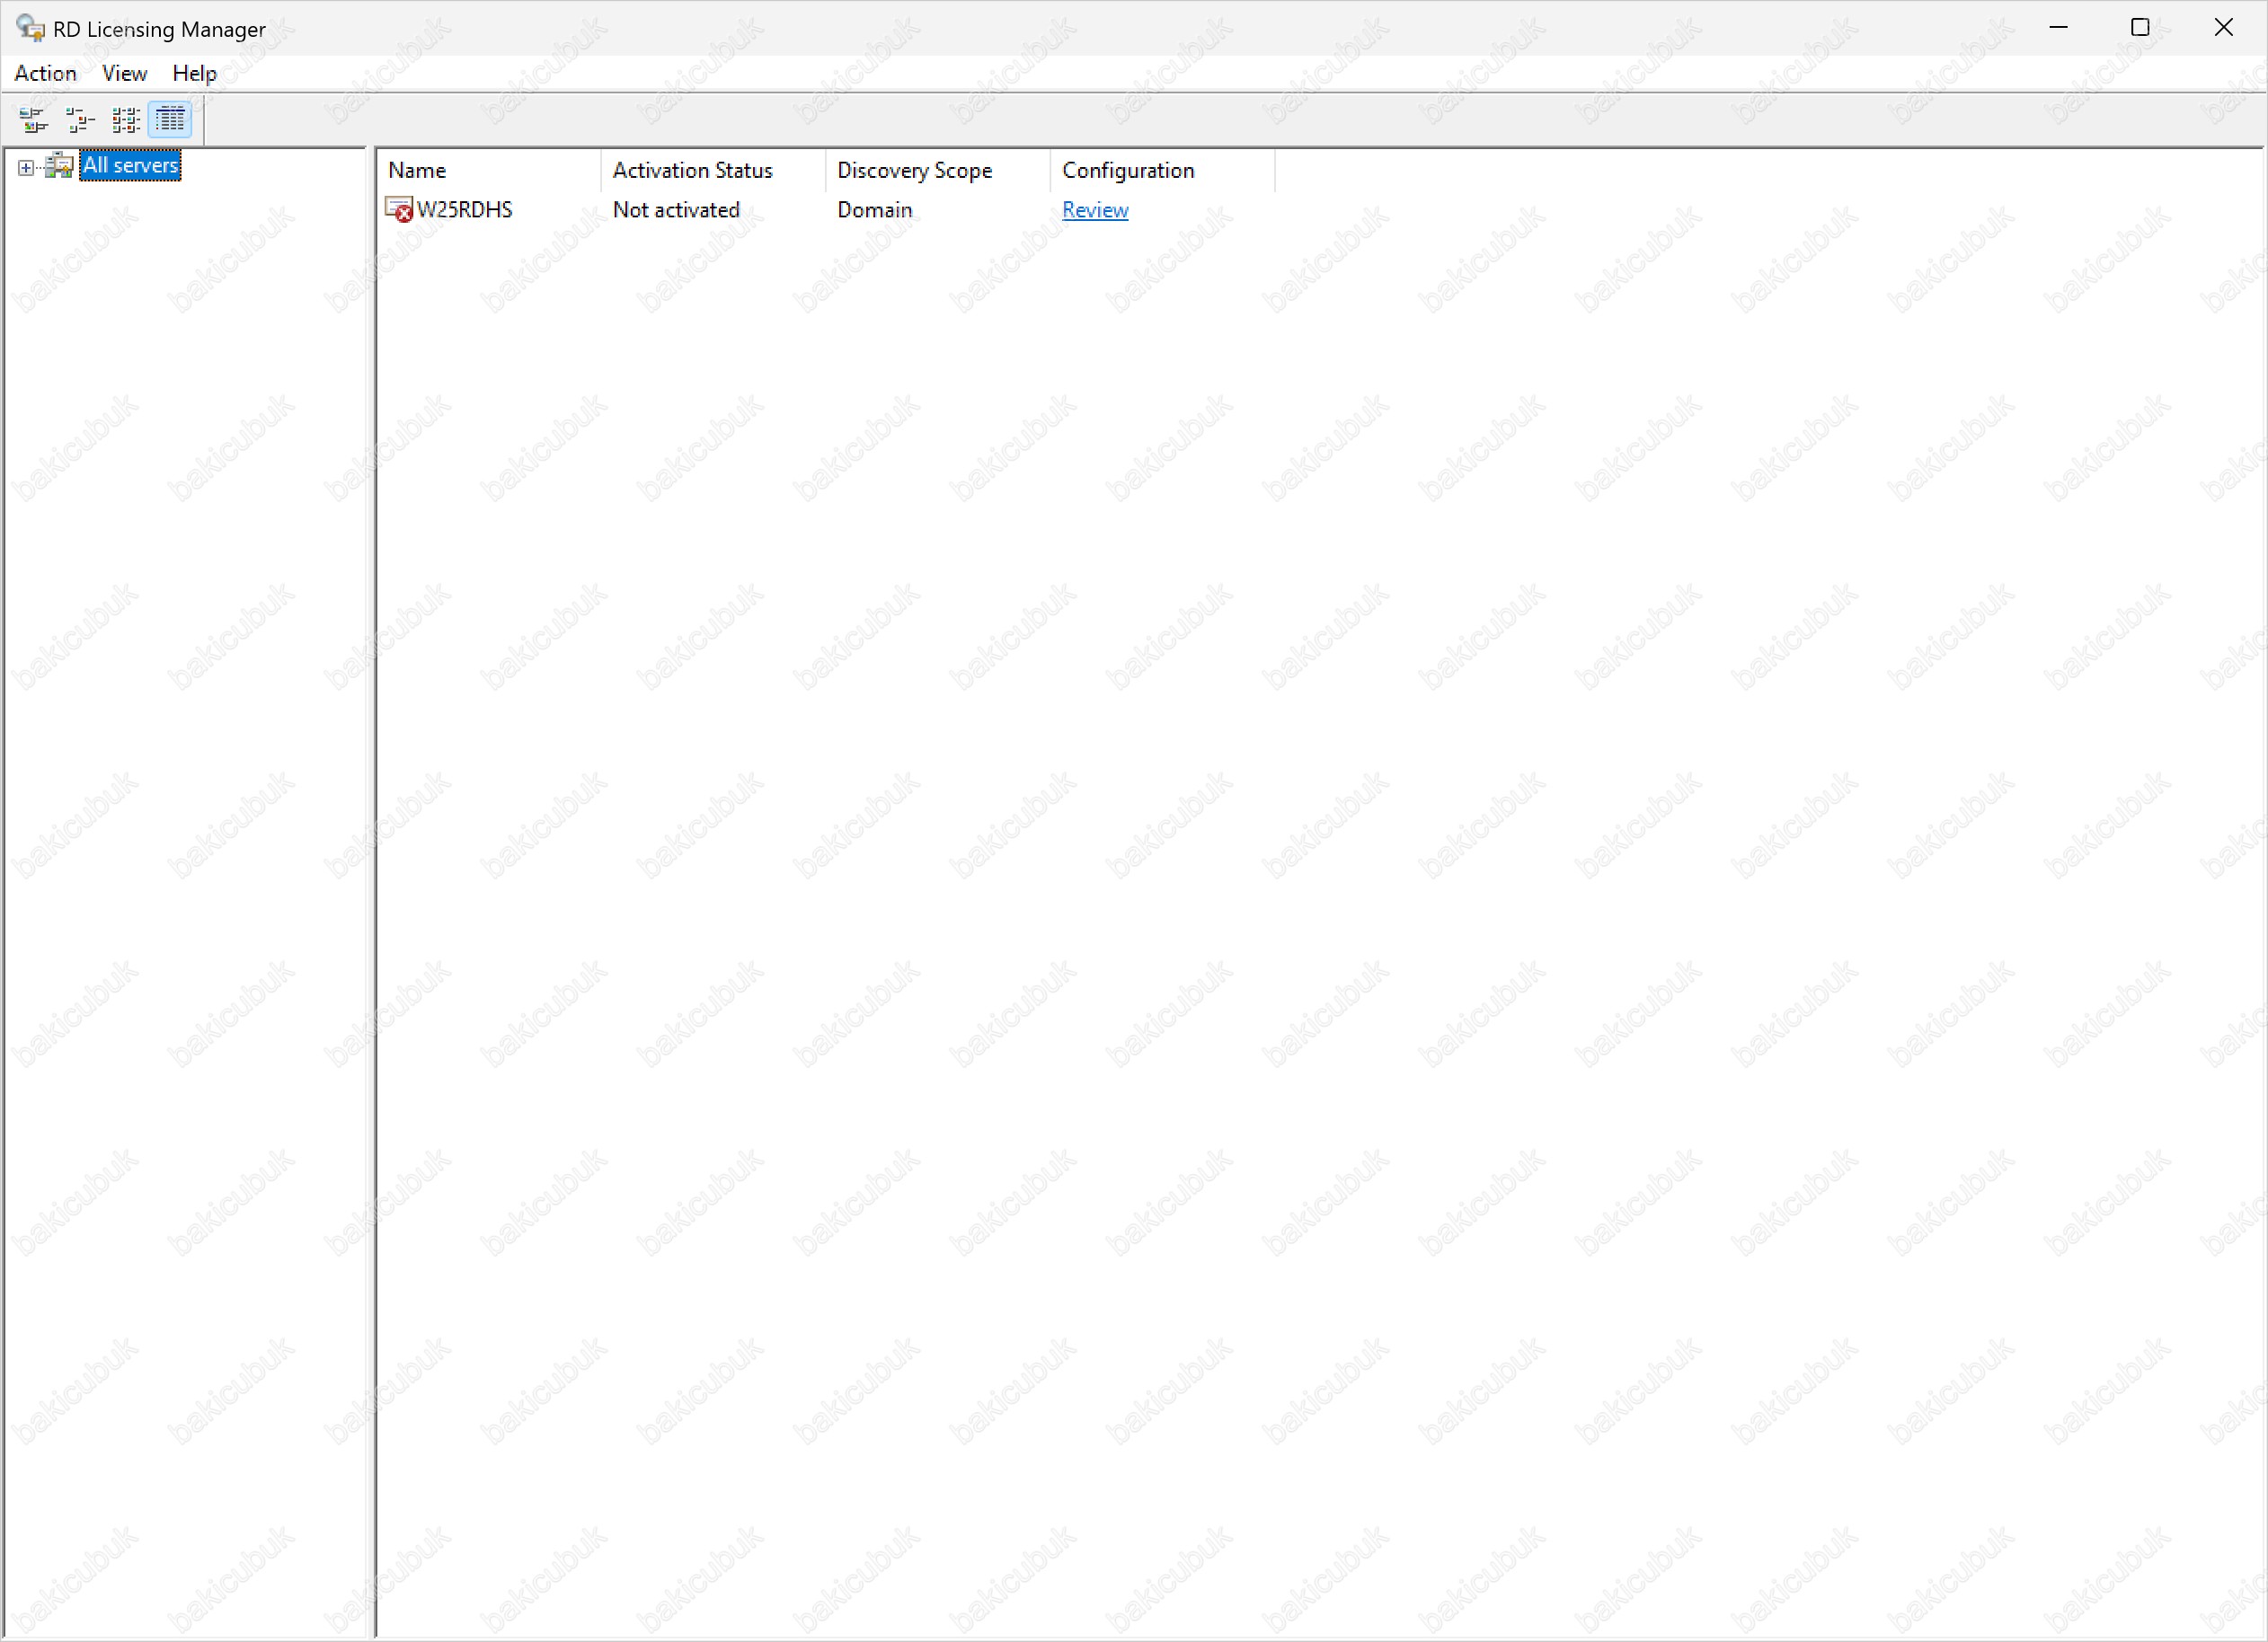This screenshot has height=1642, width=2268.
Task: Select the All servers tree item
Action: [x=130, y=166]
